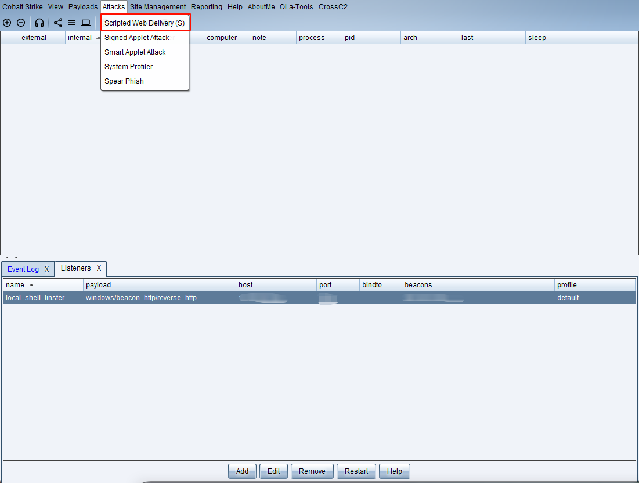Sort listeners by the host column
Image resolution: width=639 pixels, height=483 pixels.
[276, 285]
